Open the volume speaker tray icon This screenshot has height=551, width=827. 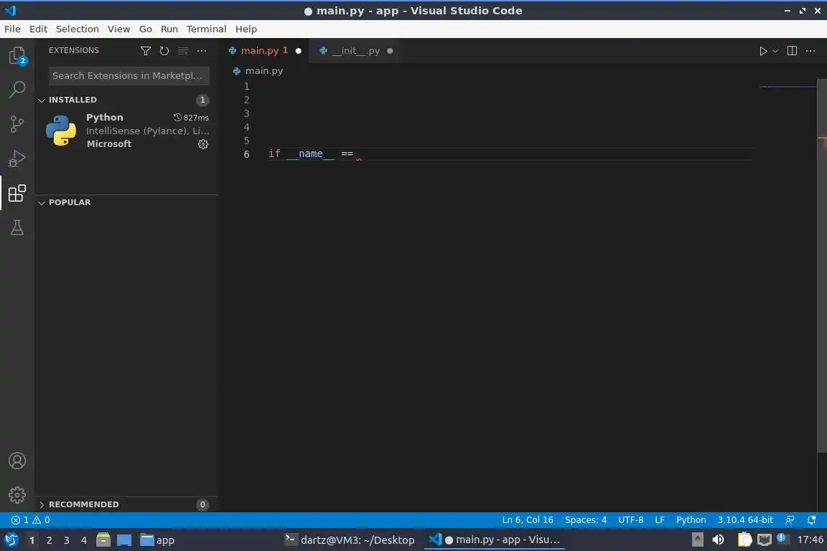tap(718, 540)
